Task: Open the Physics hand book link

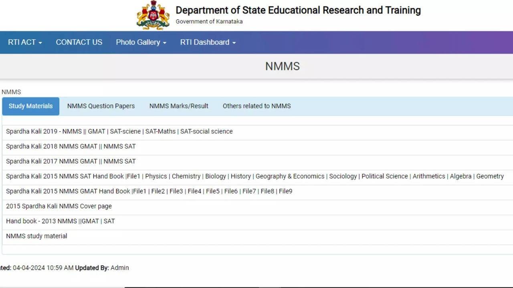Action: click(156, 176)
